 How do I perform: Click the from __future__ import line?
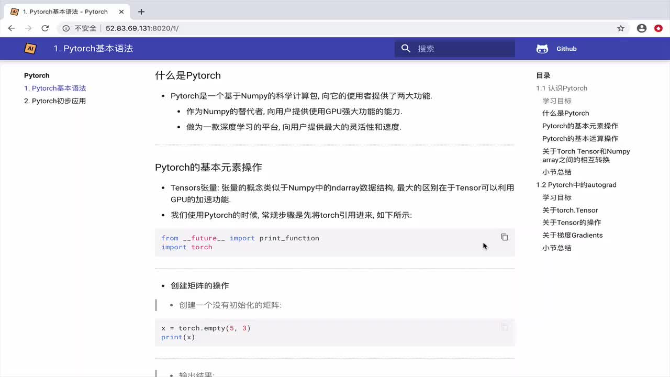[x=240, y=238]
